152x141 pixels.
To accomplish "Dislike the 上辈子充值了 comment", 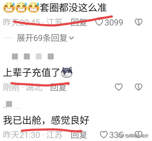I will tap(139, 87).
